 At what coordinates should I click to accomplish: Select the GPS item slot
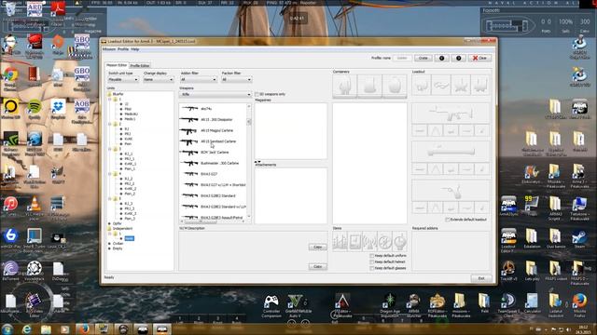pos(355,241)
